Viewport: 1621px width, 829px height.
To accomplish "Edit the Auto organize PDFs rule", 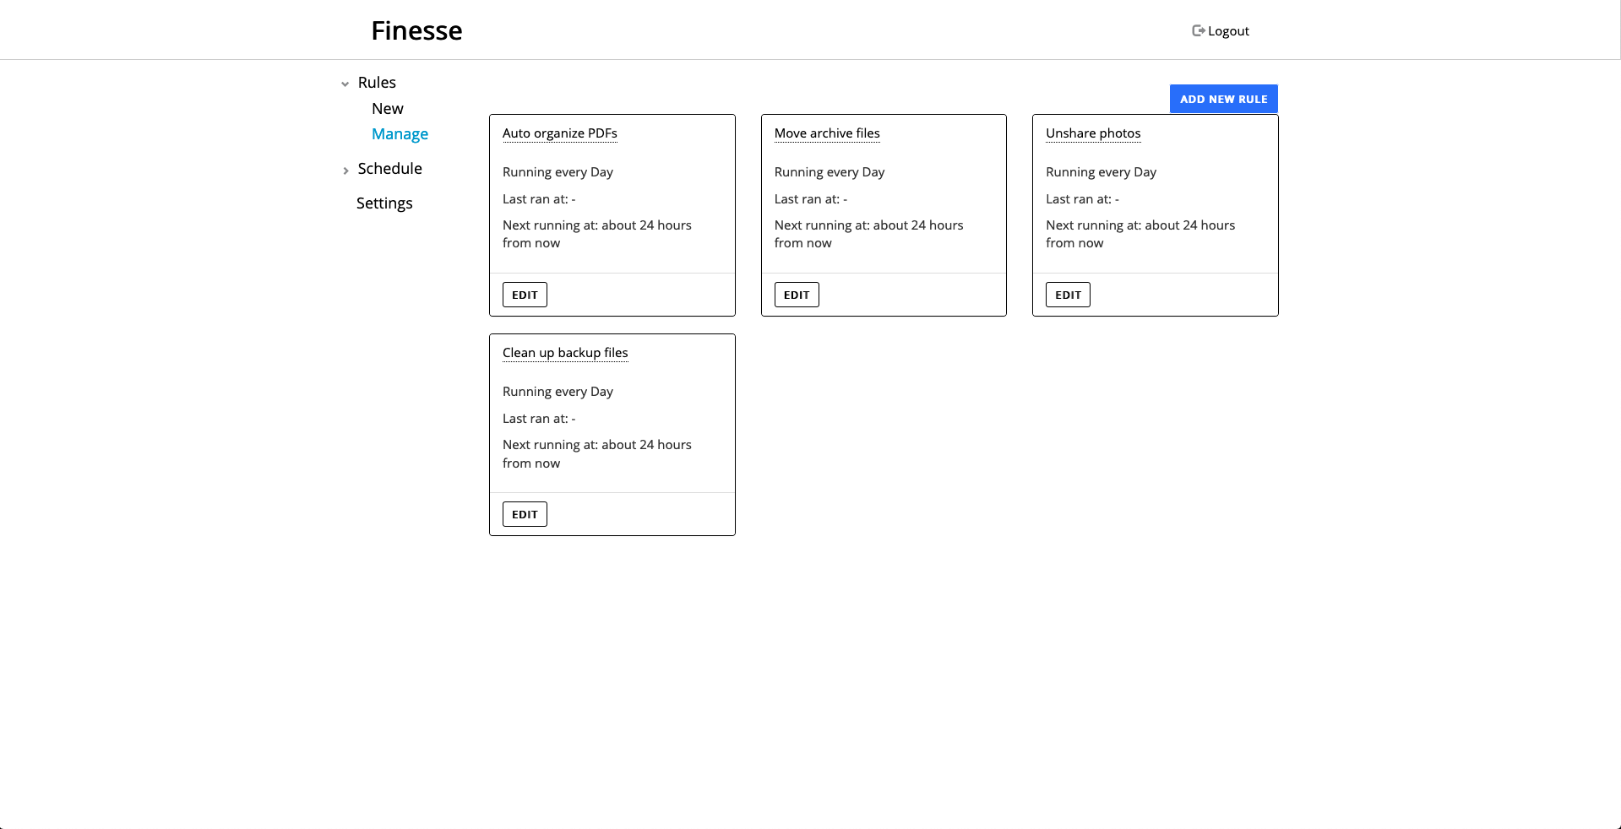I will click(x=525, y=295).
